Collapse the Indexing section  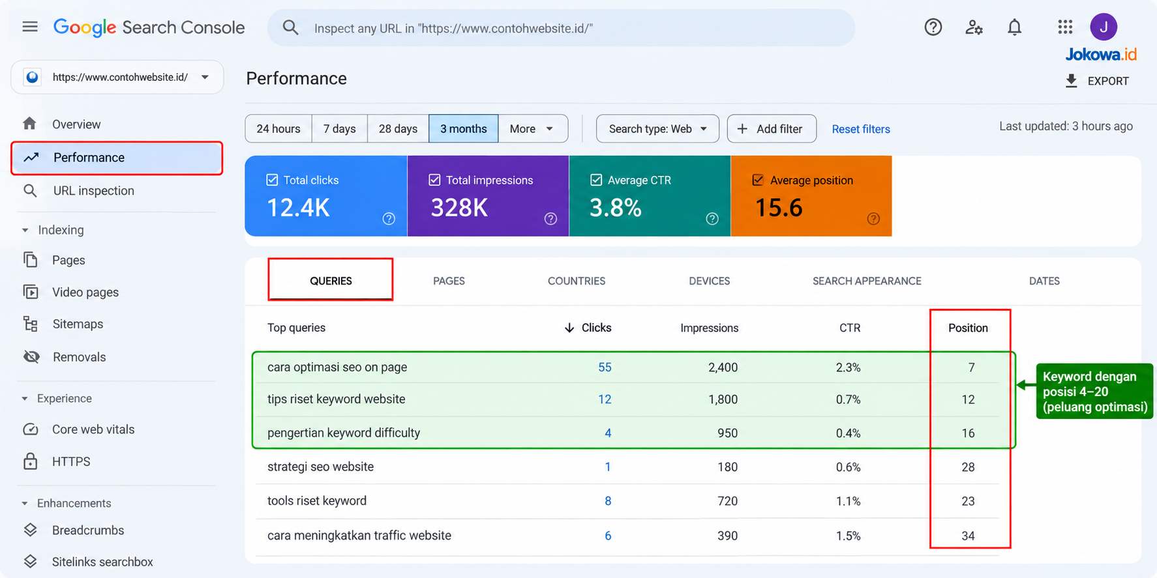click(x=25, y=230)
